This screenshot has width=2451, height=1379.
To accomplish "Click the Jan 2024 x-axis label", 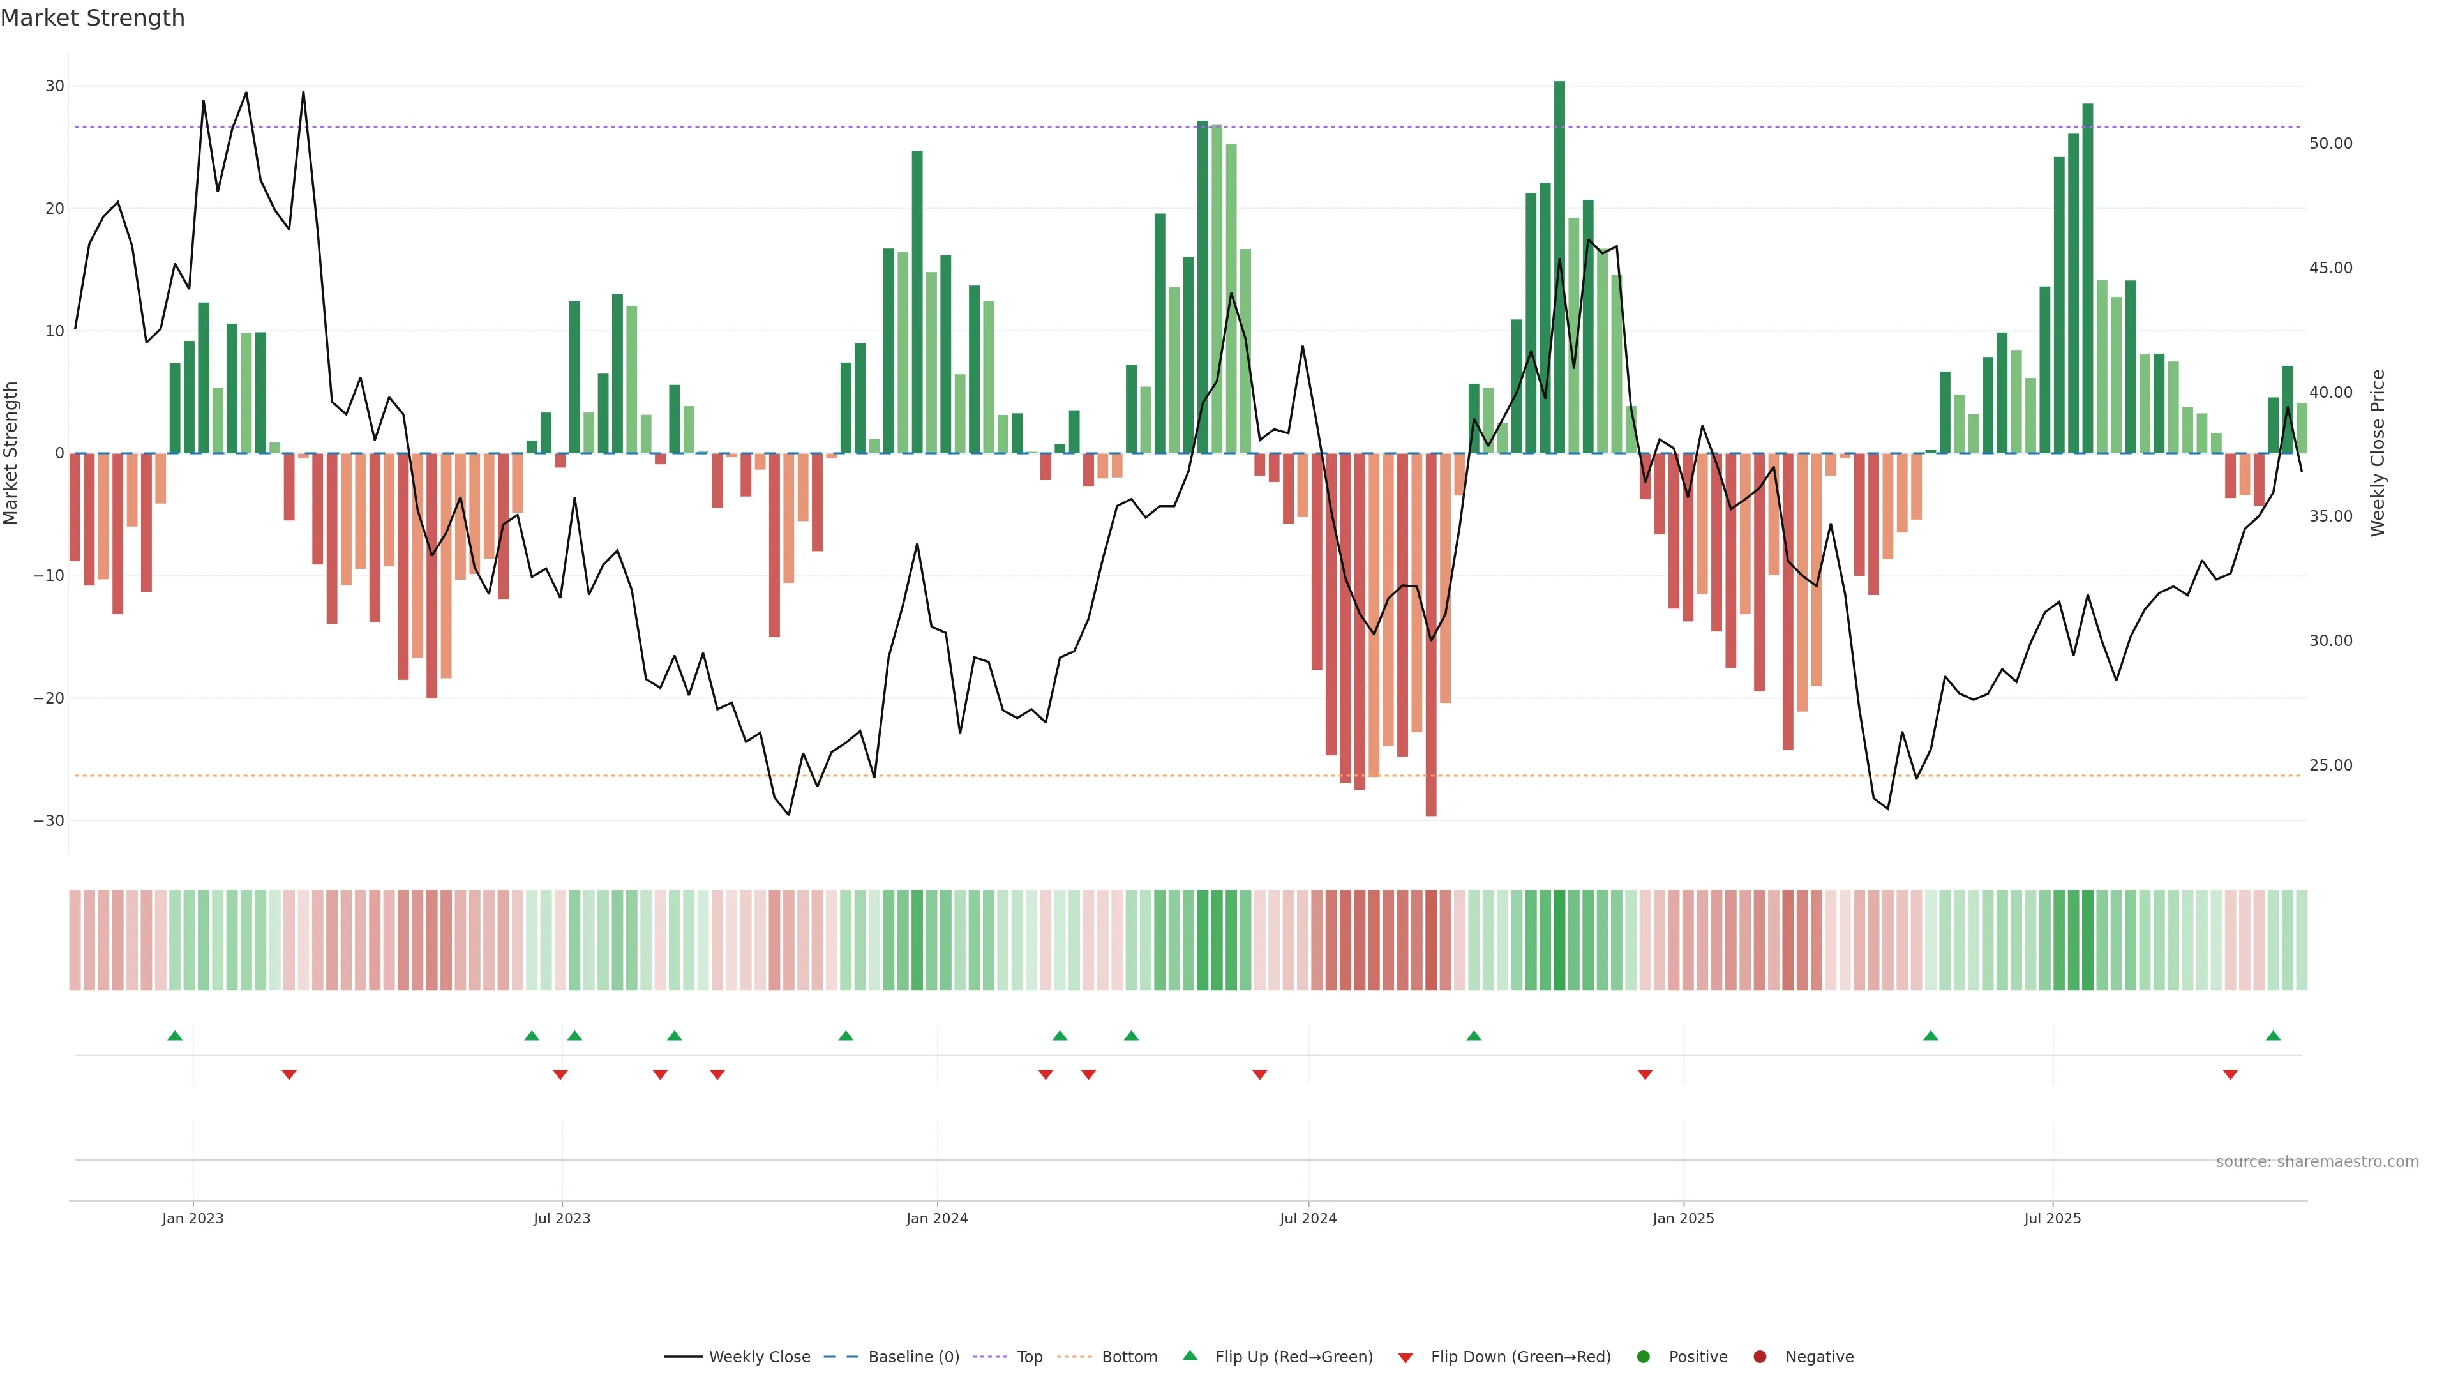I will pyautogui.click(x=936, y=1218).
